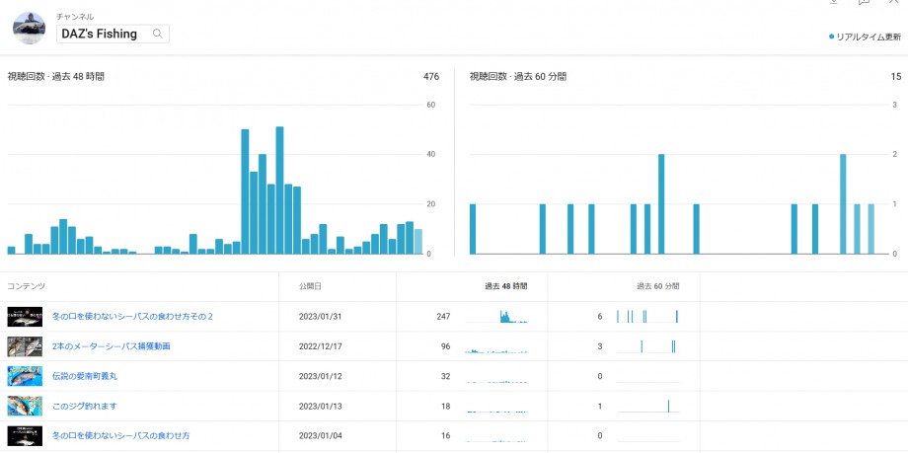Click the コンテンツ column header
Screen dimensions: 908x453
[27, 286]
